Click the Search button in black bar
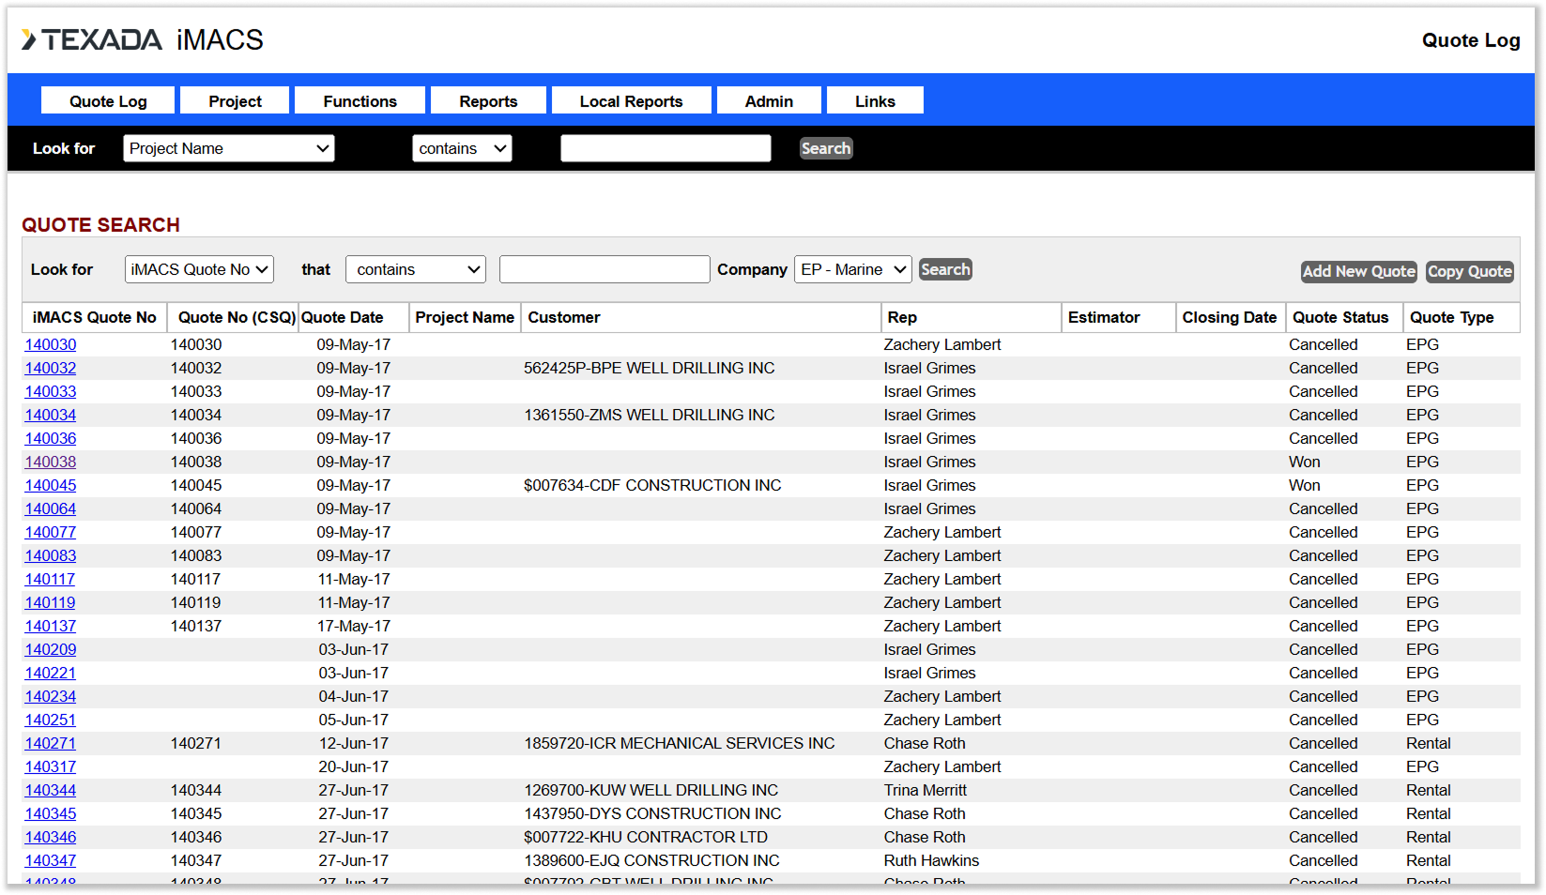Screen dimensions: 1546x895 [826, 148]
